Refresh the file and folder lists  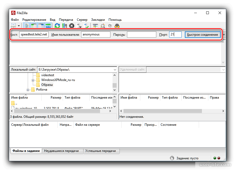pyautogui.click(x=57, y=26)
